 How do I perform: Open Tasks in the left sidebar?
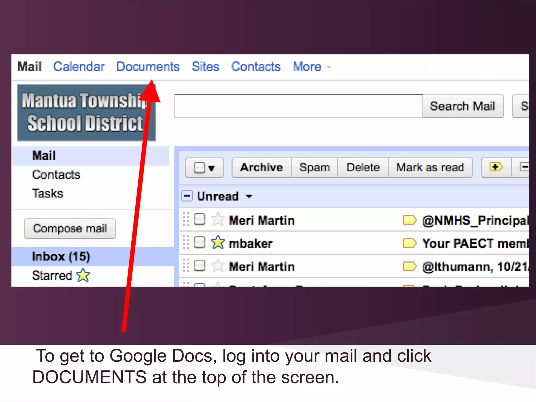coord(47,193)
